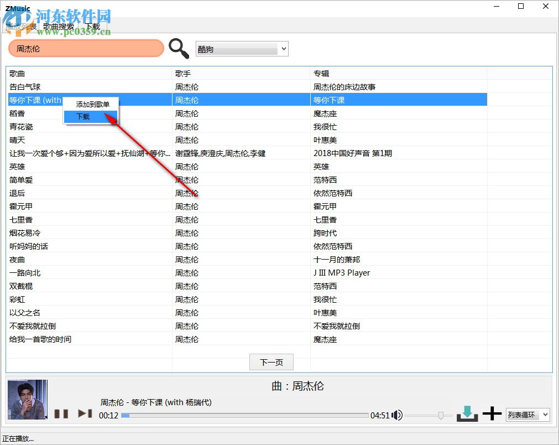Click the plus icon to add a song

pos(492,413)
